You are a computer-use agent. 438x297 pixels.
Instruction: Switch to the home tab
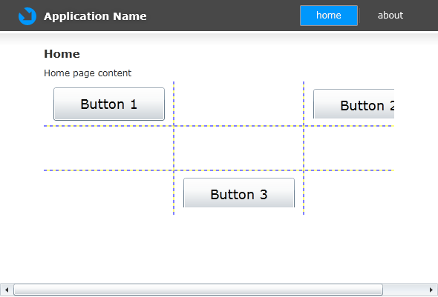pyautogui.click(x=329, y=16)
